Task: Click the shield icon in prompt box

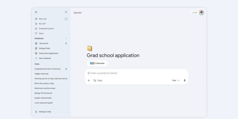Action: [89, 73]
